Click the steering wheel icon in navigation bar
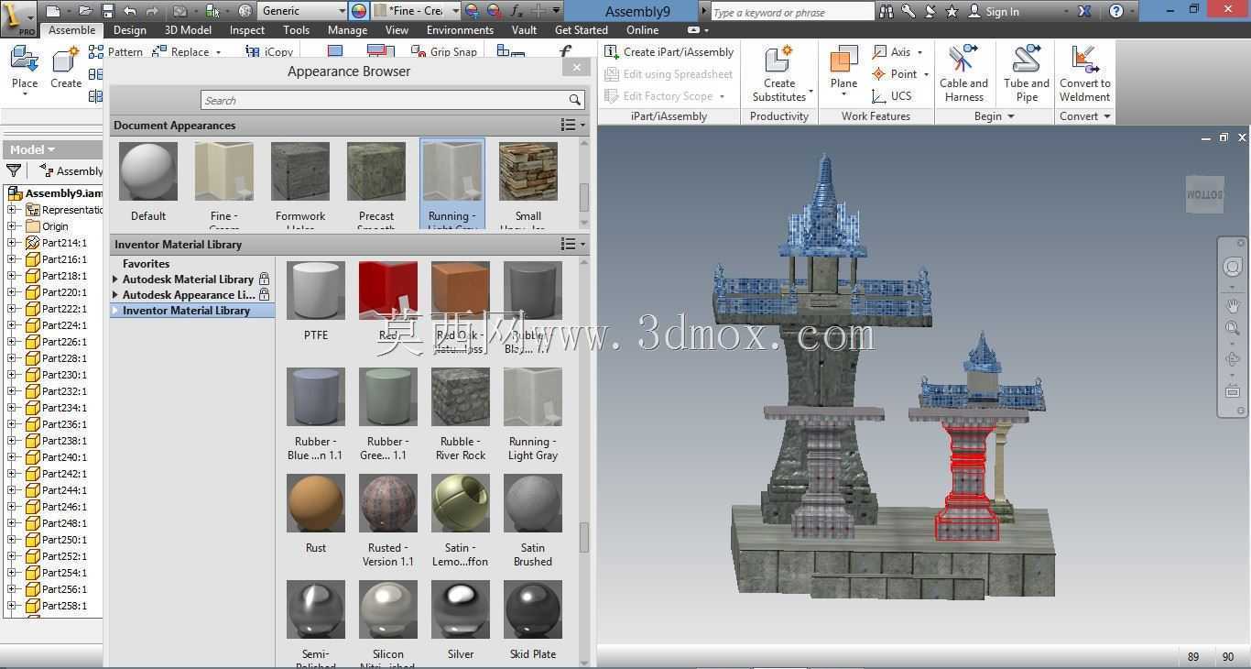Screen dimensions: 1251x669 (1233, 267)
